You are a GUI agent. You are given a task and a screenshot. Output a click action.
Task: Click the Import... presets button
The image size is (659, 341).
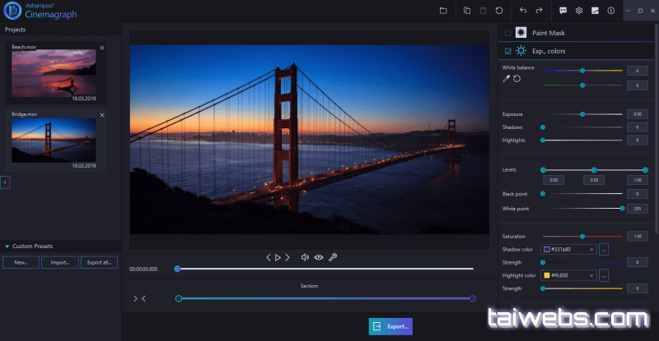pyautogui.click(x=60, y=263)
